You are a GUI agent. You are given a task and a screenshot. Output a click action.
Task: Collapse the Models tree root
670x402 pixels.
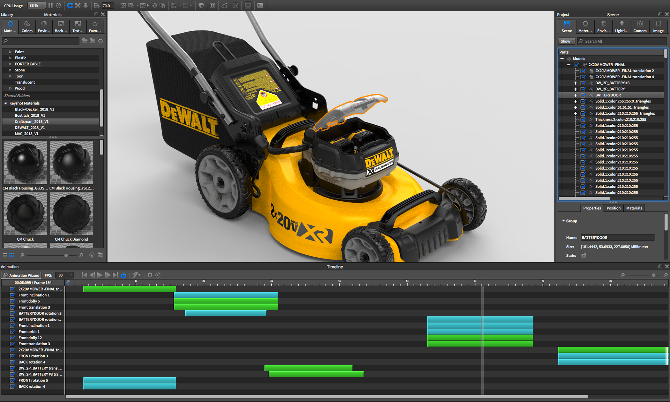[562, 59]
